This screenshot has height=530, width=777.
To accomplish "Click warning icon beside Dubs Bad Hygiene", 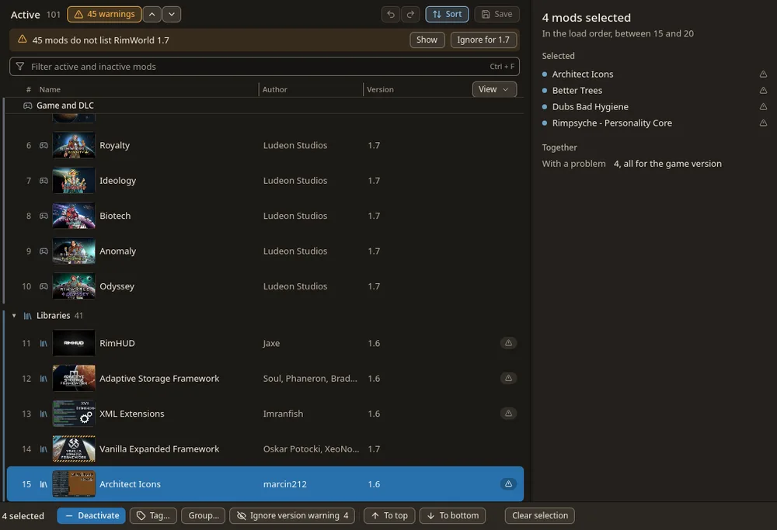I will click(763, 107).
